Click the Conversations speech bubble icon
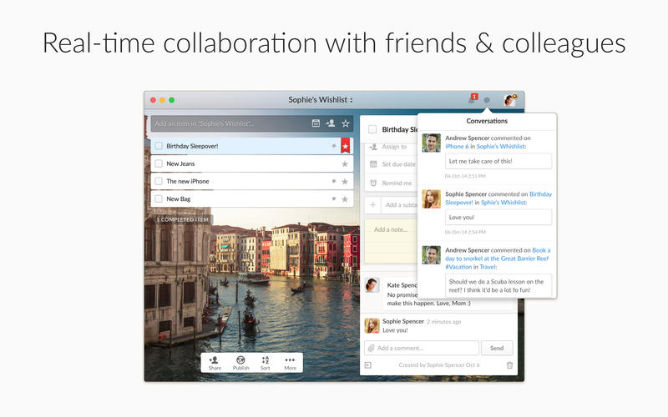668x417 pixels. click(x=487, y=100)
